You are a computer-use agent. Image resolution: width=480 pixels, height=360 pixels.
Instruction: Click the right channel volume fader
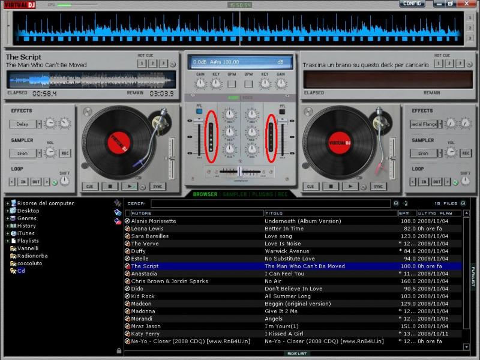click(x=282, y=122)
